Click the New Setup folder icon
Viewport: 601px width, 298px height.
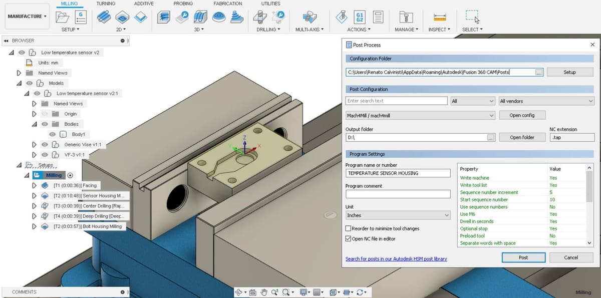pos(63,17)
